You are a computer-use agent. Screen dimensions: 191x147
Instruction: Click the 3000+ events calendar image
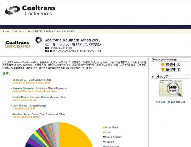[x=171, y=89]
